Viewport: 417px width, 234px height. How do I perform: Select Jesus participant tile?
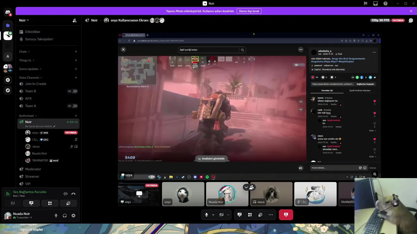tap(271, 194)
